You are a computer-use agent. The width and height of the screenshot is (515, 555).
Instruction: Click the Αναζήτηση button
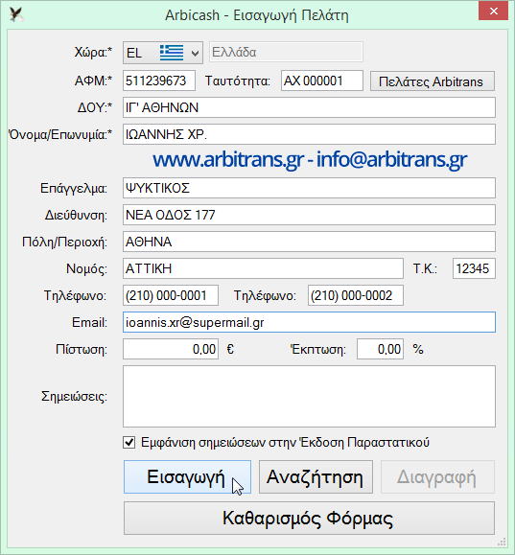point(316,476)
